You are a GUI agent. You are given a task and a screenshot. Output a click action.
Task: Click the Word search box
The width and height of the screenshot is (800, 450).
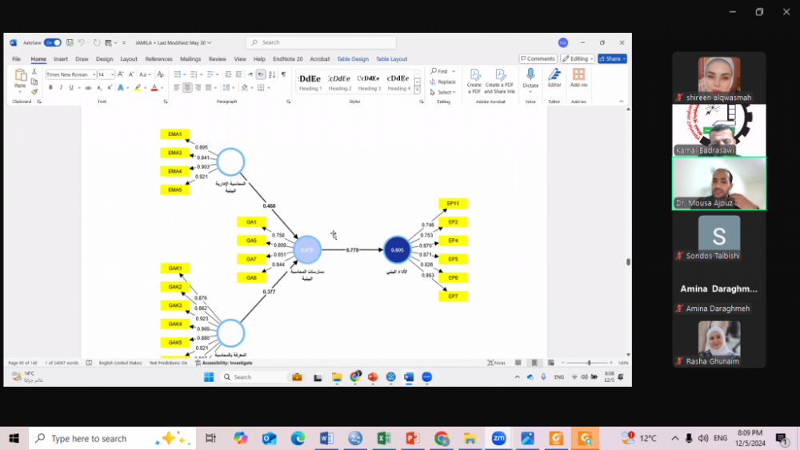click(x=321, y=42)
